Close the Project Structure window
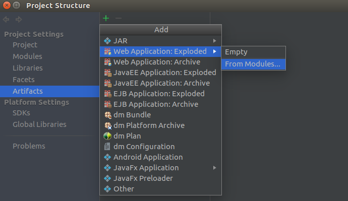This screenshot has width=348, height=201. (7, 5)
